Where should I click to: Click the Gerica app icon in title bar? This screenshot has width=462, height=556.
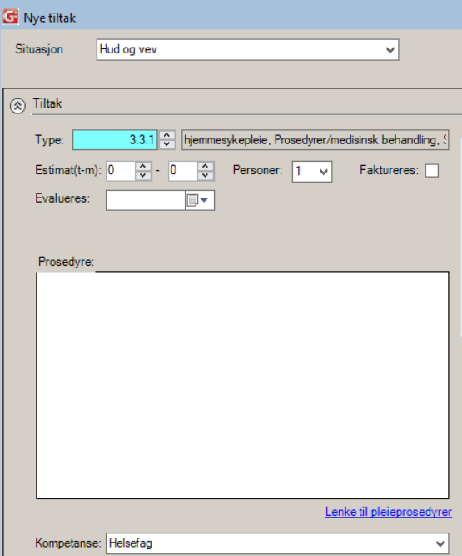pyautogui.click(x=10, y=17)
